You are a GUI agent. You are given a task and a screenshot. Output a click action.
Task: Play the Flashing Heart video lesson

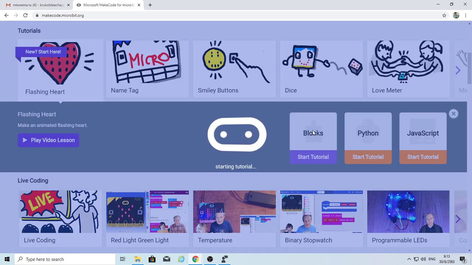tap(48, 140)
